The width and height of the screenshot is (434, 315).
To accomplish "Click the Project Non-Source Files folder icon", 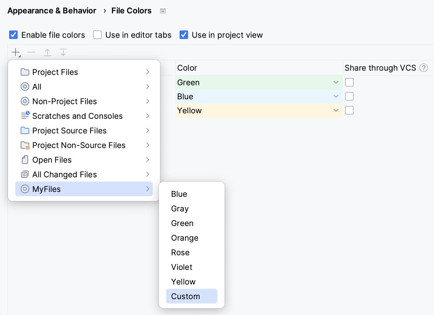I will [x=25, y=145].
